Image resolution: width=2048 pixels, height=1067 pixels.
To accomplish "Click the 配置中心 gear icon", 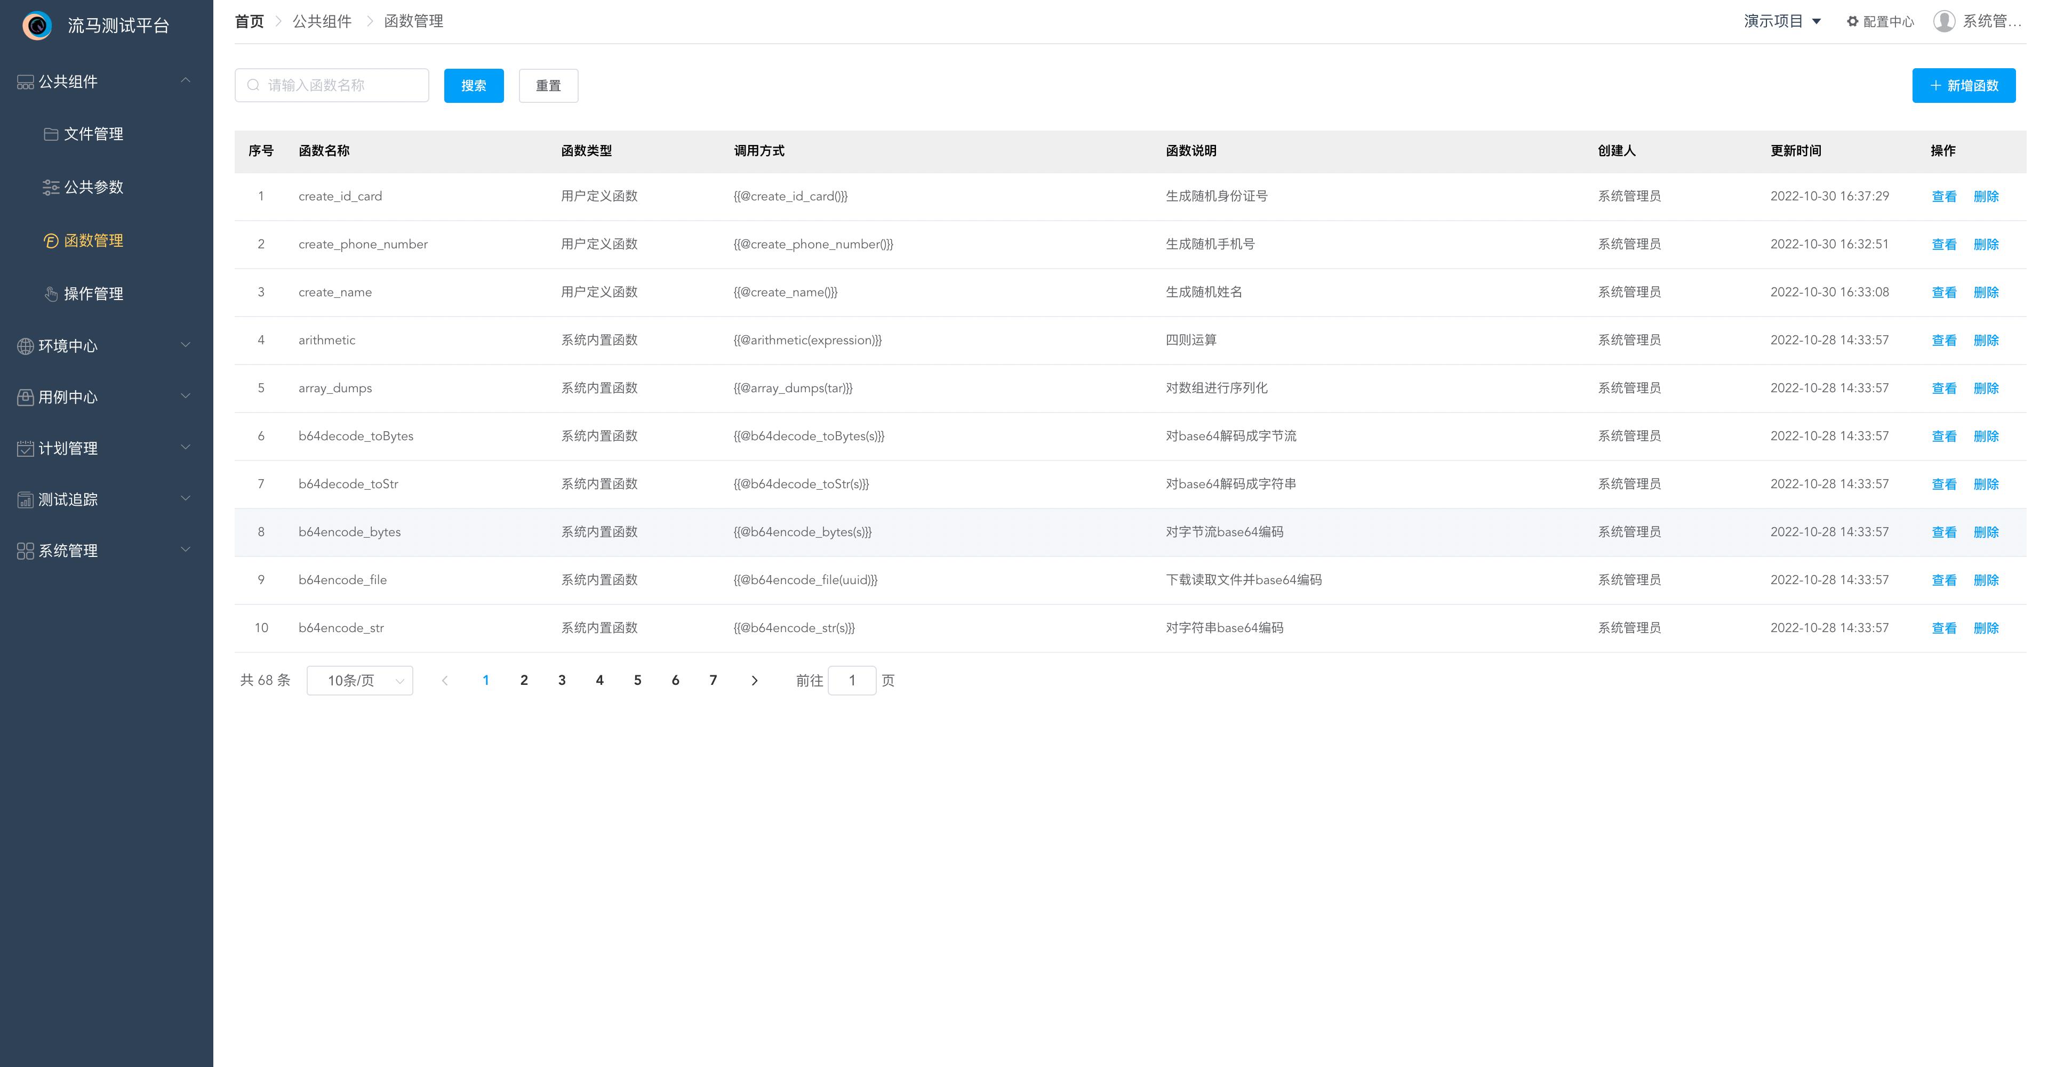I will [x=1852, y=21].
